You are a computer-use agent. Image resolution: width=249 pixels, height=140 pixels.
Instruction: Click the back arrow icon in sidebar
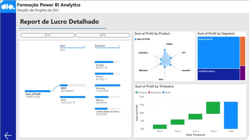(8, 135)
